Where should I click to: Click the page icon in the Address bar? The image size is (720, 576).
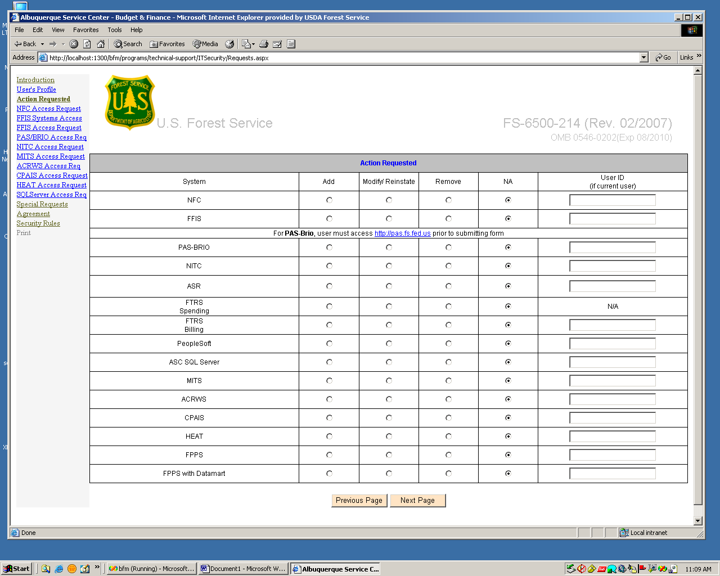click(x=43, y=57)
